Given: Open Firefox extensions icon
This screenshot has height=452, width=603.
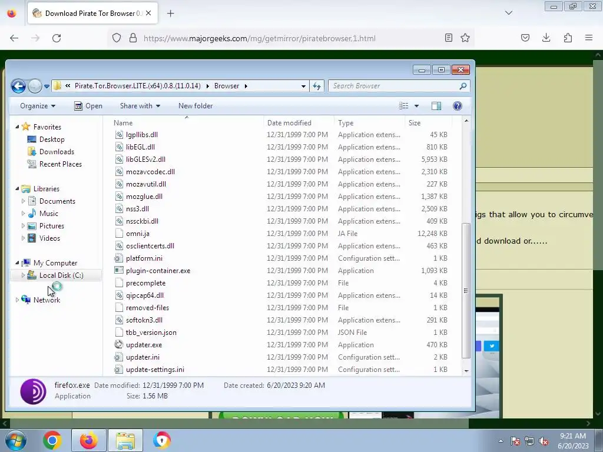Looking at the screenshot, I should [x=568, y=38].
